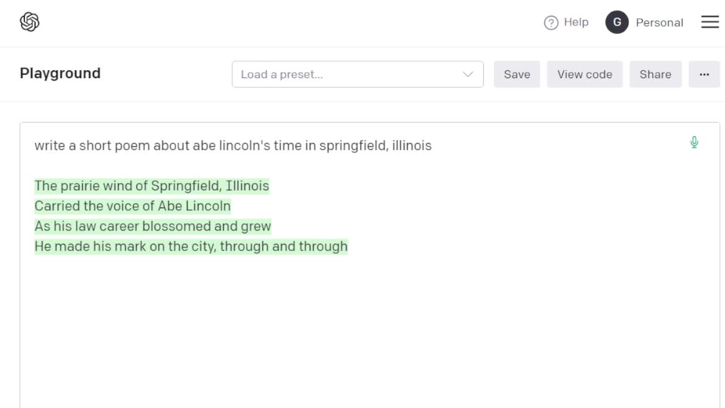Screen dimensions: 725x408
Task: Open the Load a preset combo box
Action: [x=357, y=74]
